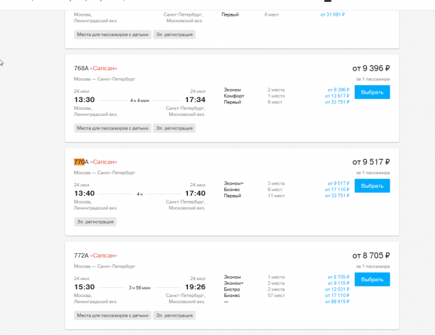Click Выбрать button for train 772A
Viewport: 435px width, 335px height.
(372, 279)
